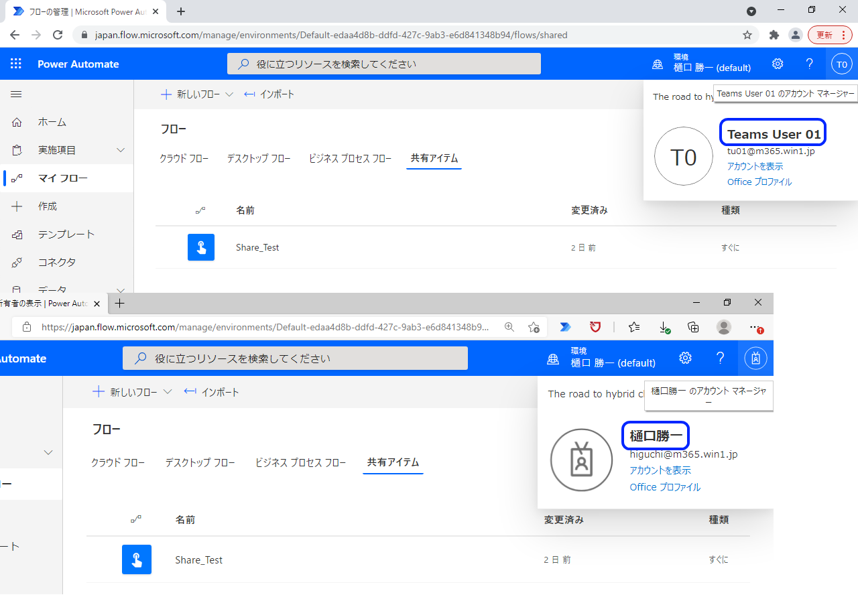The width and height of the screenshot is (858, 599).
Task: Click the 更新 update button in Chrome
Action: coord(831,35)
